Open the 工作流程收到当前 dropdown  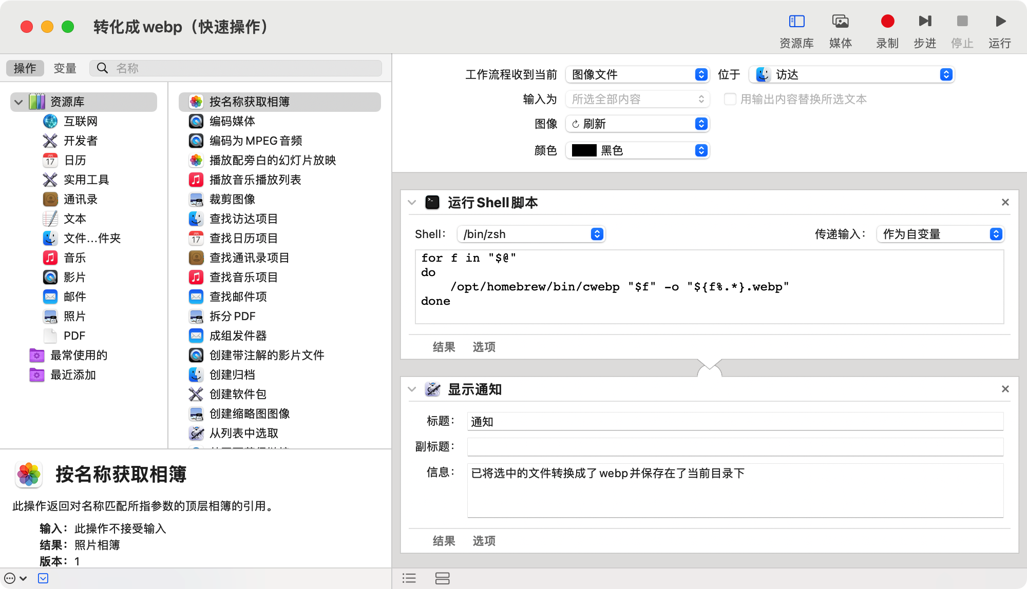[637, 74]
